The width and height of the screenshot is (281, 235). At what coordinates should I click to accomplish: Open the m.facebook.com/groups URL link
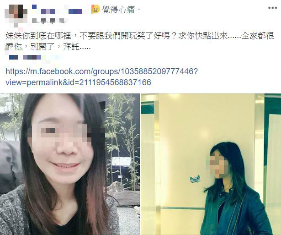102,71
